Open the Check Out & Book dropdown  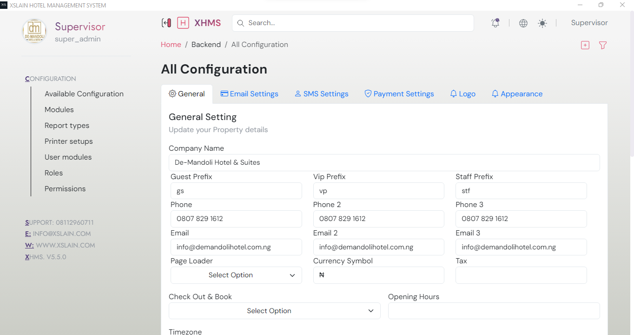click(275, 311)
